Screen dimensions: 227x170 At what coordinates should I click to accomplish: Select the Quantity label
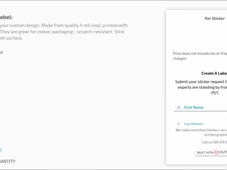click(x=8, y=161)
